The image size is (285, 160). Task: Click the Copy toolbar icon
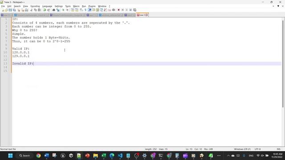[x=35, y=10]
